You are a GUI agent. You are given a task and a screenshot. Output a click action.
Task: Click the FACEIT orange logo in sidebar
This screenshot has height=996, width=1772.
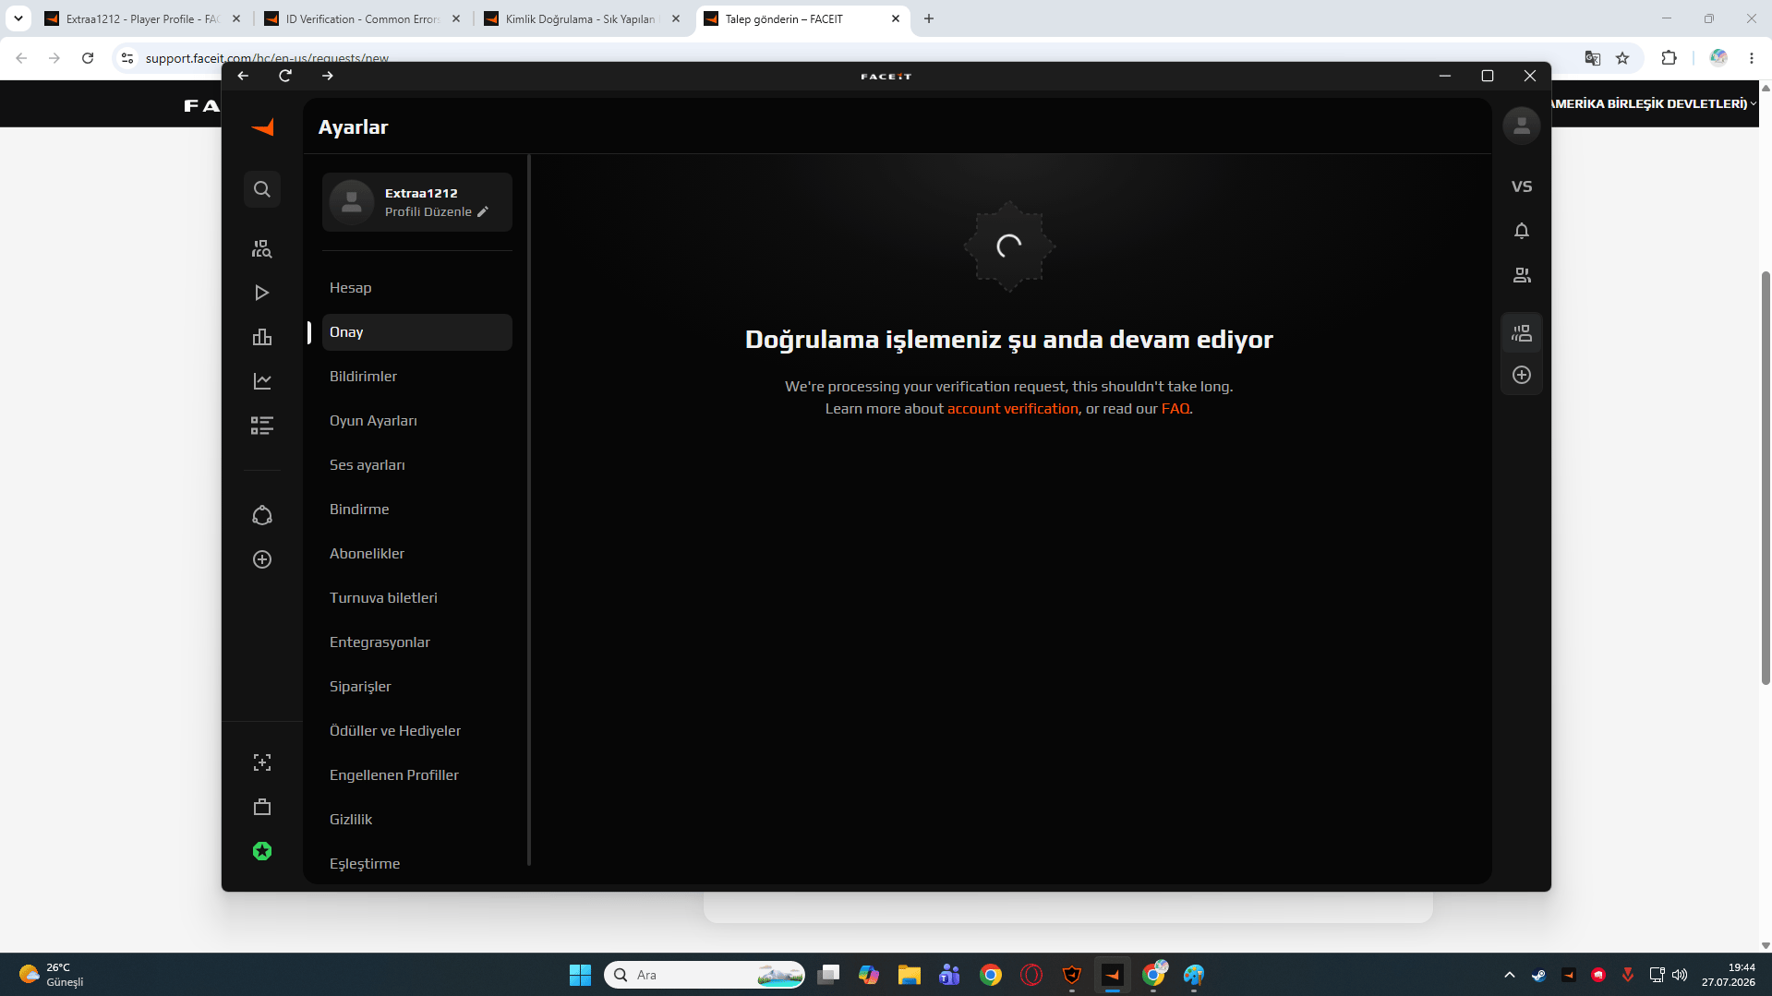pyautogui.click(x=263, y=127)
